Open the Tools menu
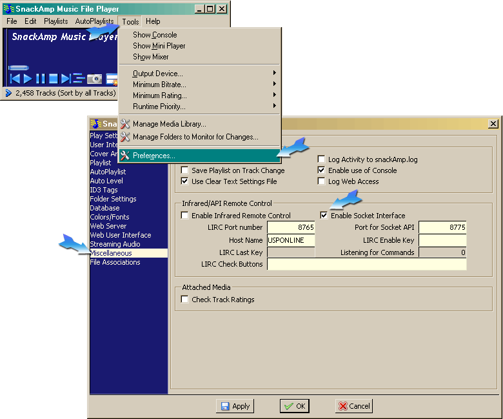 [x=130, y=21]
